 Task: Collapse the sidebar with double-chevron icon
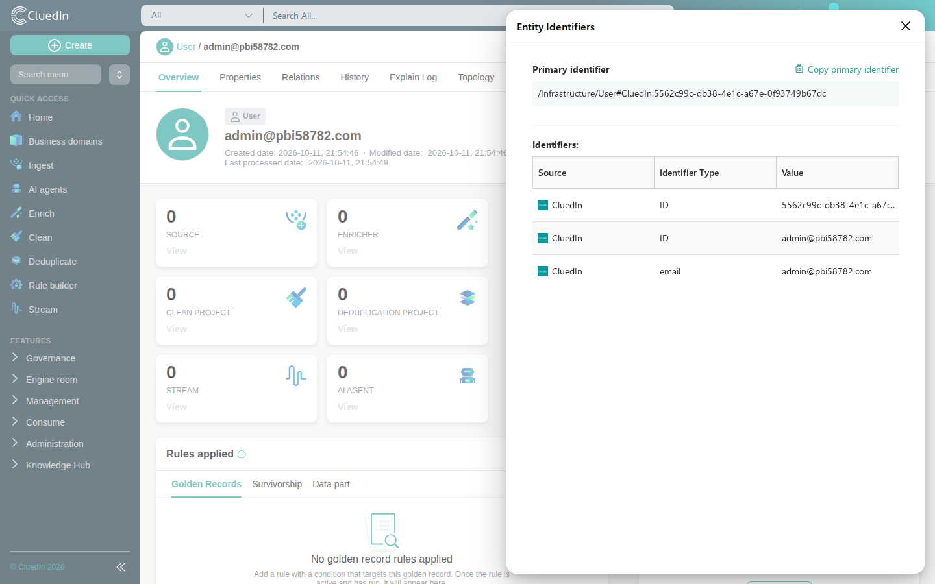[121, 567]
